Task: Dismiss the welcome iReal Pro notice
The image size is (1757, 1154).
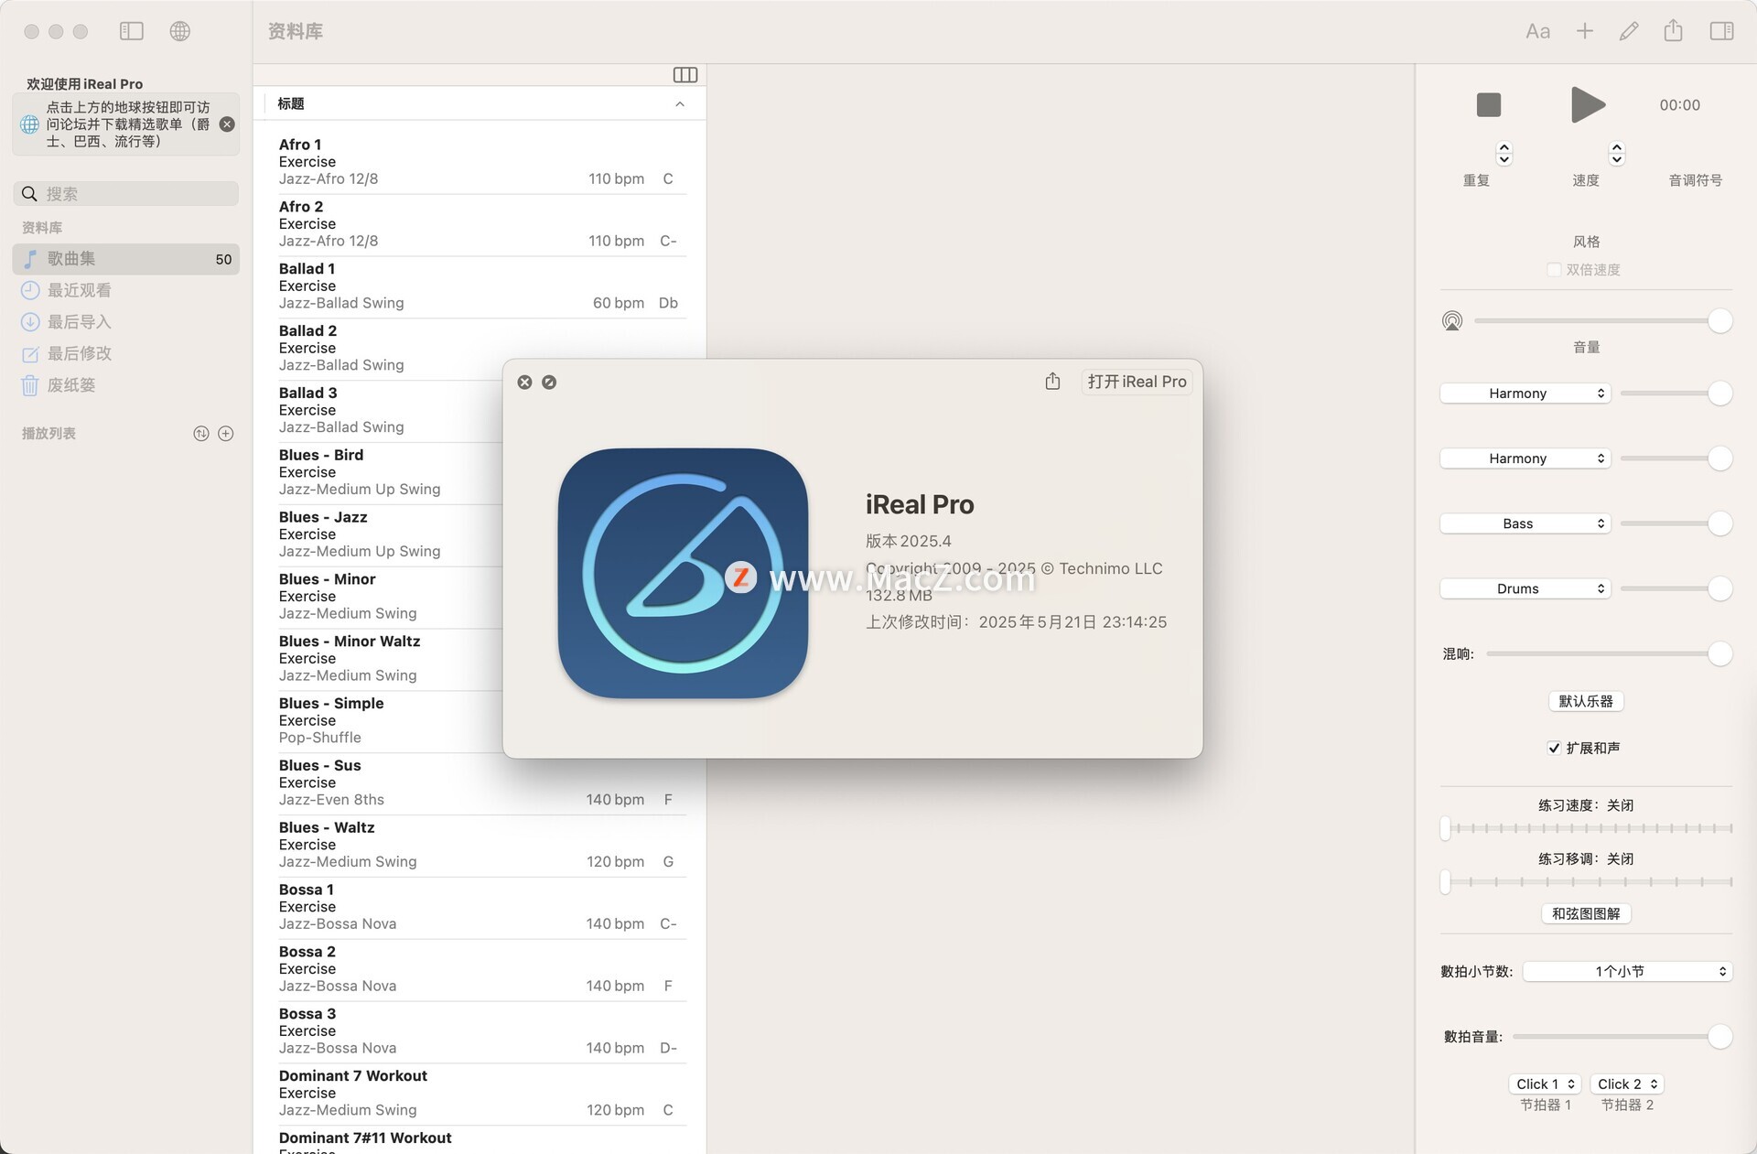Action: tap(227, 124)
